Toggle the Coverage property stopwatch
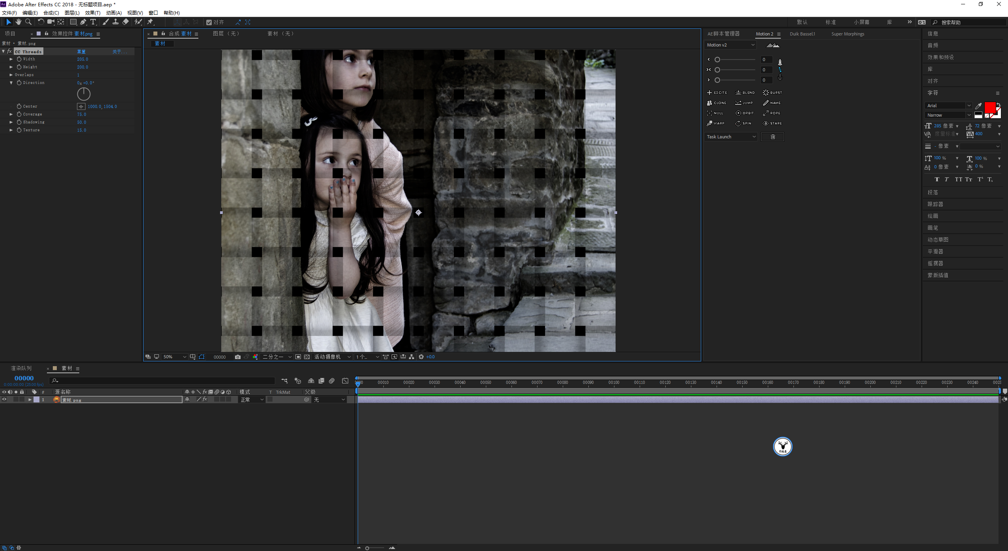This screenshot has height=551, width=1008. (x=19, y=114)
